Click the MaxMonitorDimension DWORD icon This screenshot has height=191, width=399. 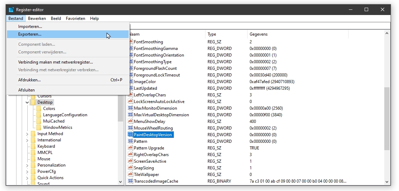(130, 108)
